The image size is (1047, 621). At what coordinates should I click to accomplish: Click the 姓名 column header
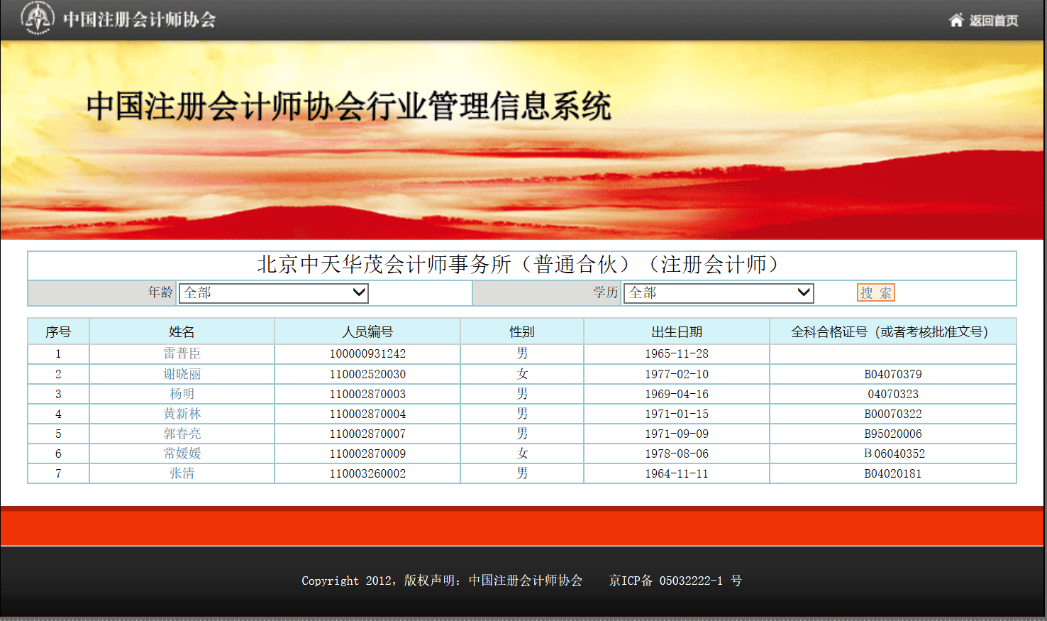[182, 331]
